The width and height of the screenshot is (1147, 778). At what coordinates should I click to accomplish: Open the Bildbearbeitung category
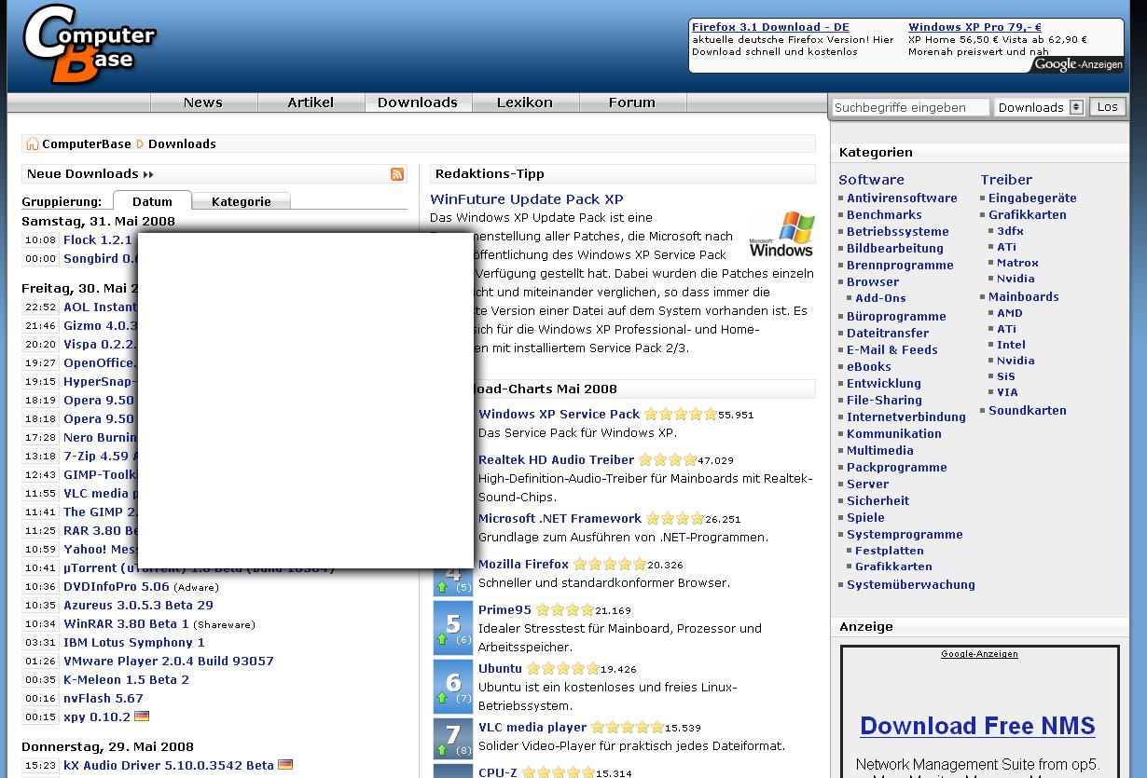point(895,249)
